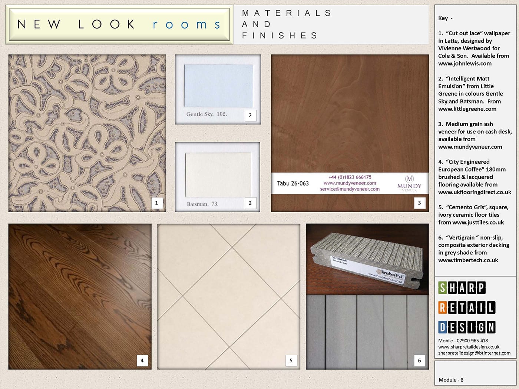This screenshot has height=389, width=519.
Task: Click the NEW LOOK rooms title banner
Action: [119, 24]
